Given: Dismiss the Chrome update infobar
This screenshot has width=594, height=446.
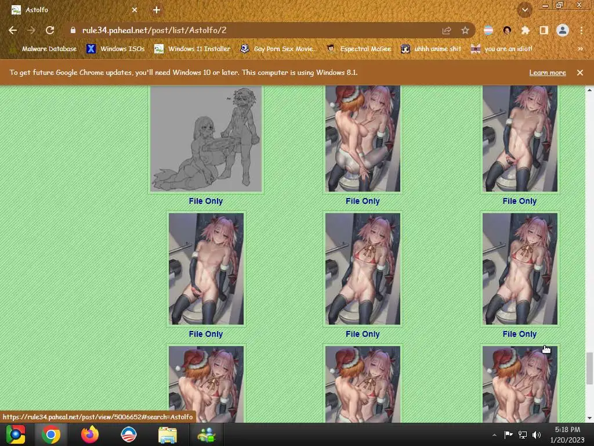Looking at the screenshot, I should point(580,73).
